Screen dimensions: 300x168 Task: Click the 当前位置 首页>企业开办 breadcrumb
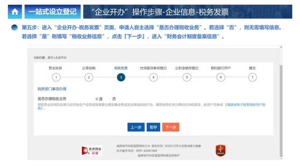(x=50, y=57)
